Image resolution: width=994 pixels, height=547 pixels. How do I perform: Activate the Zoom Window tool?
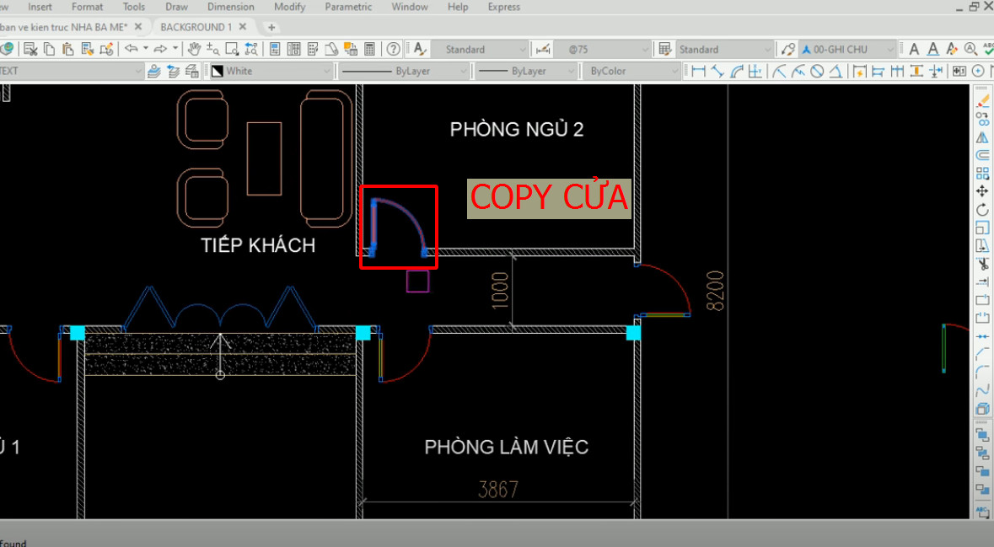coord(231,49)
